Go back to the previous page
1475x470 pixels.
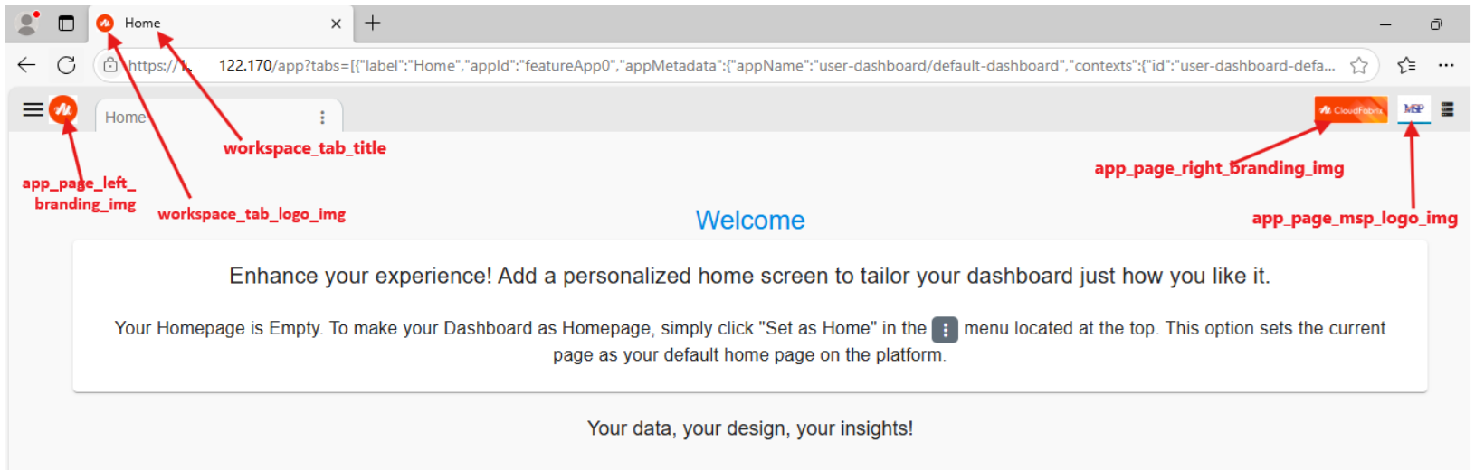[x=26, y=65]
